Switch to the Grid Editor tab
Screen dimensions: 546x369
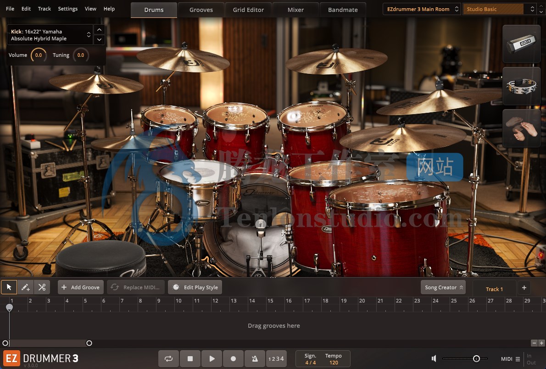point(248,10)
